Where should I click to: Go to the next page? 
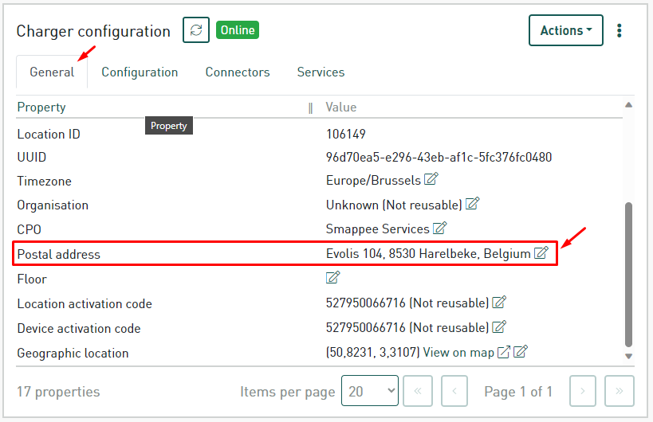pyautogui.click(x=583, y=391)
